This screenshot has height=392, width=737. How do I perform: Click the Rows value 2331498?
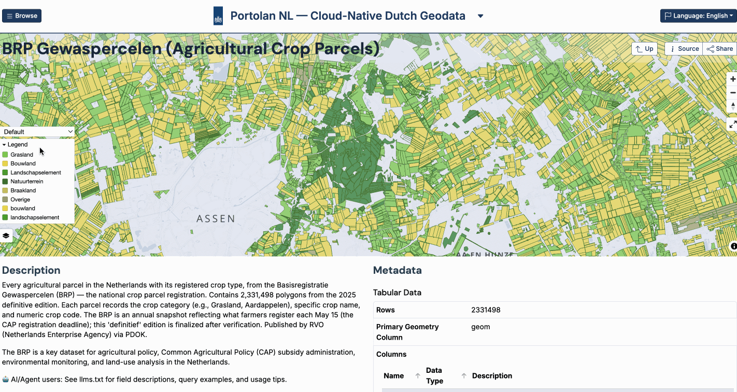[486, 310]
